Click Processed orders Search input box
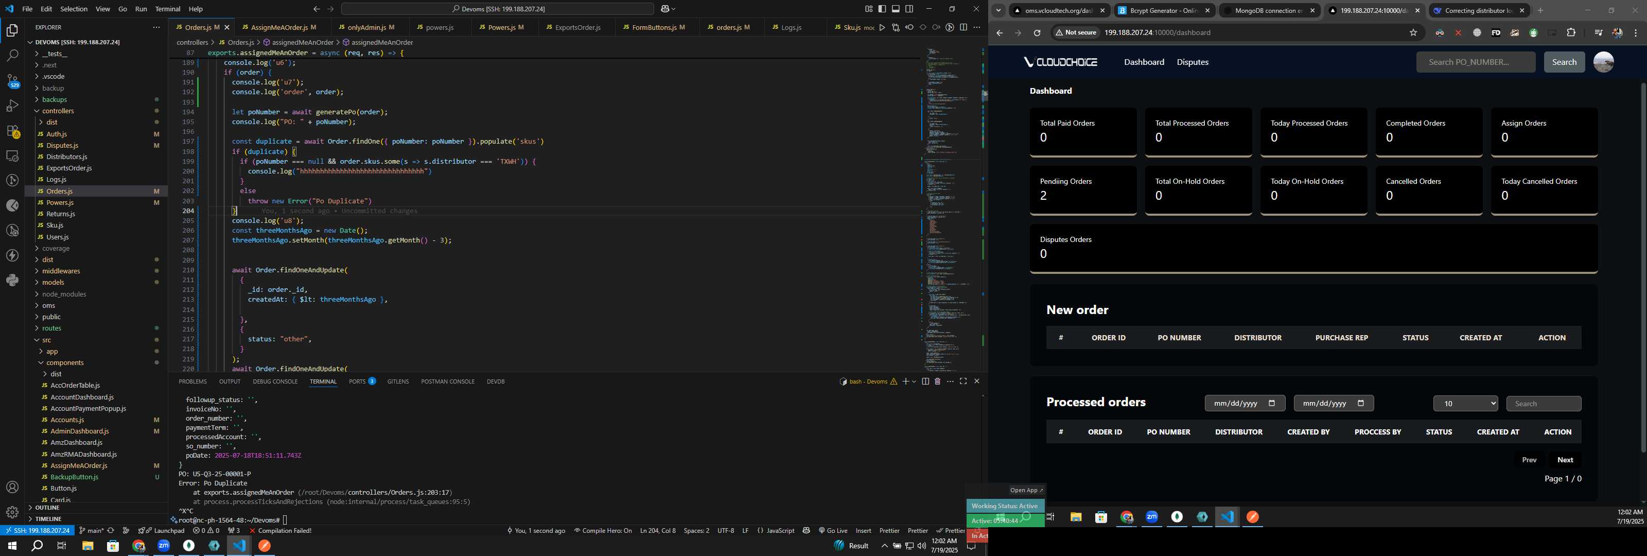1647x556 pixels. pyautogui.click(x=1544, y=404)
